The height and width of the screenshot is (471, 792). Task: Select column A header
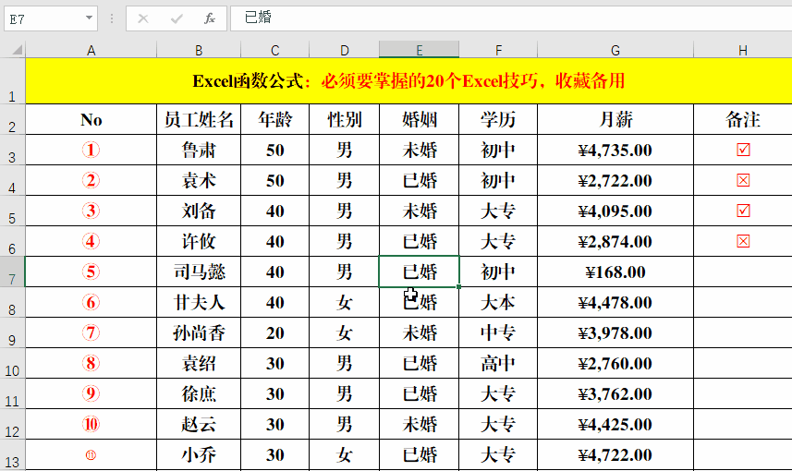point(91,50)
